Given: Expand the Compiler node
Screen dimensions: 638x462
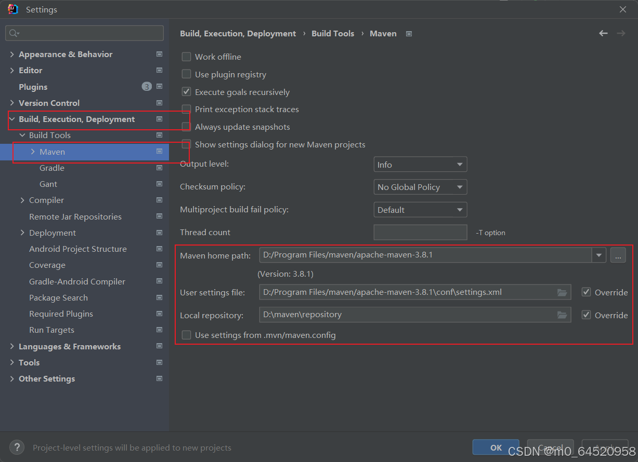Looking at the screenshot, I should click(x=22, y=200).
